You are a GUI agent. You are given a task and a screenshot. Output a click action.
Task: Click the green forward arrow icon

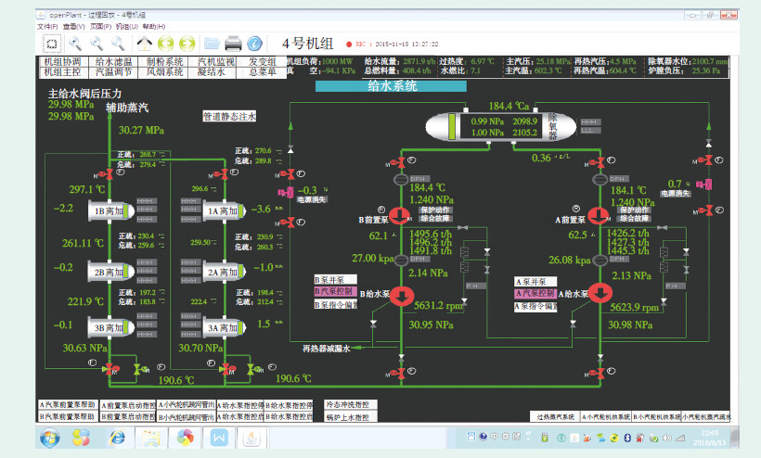point(187,43)
